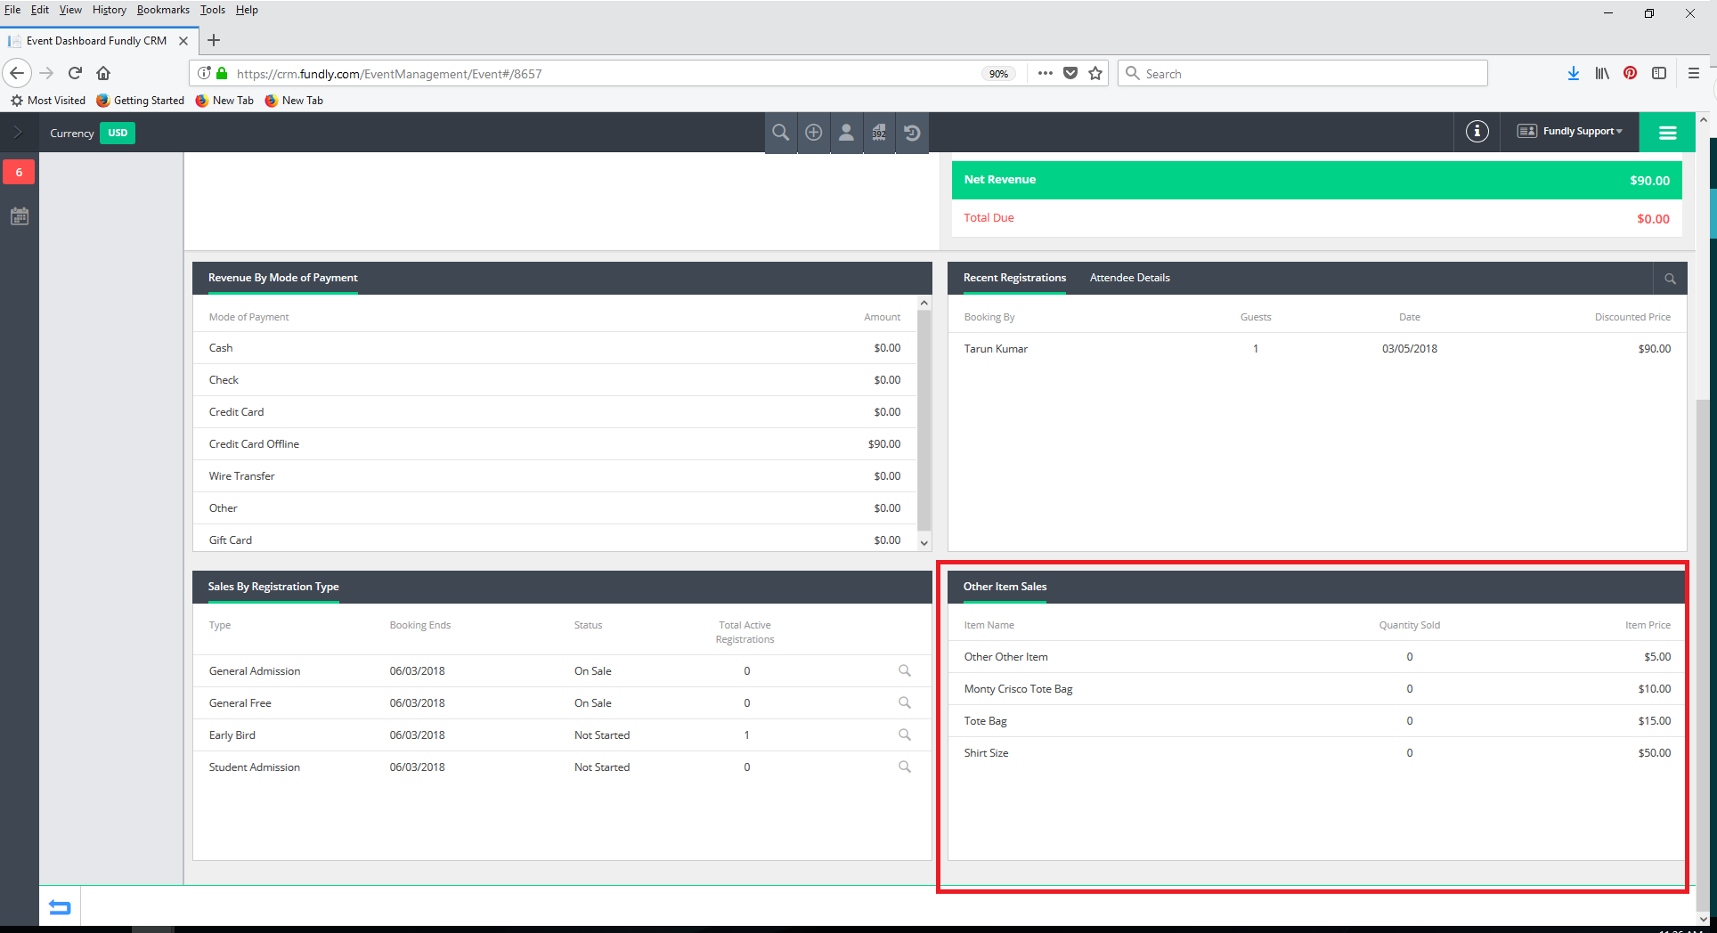Open the contacts person icon in the toolbar
1717x933 pixels.
tap(846, 132)
